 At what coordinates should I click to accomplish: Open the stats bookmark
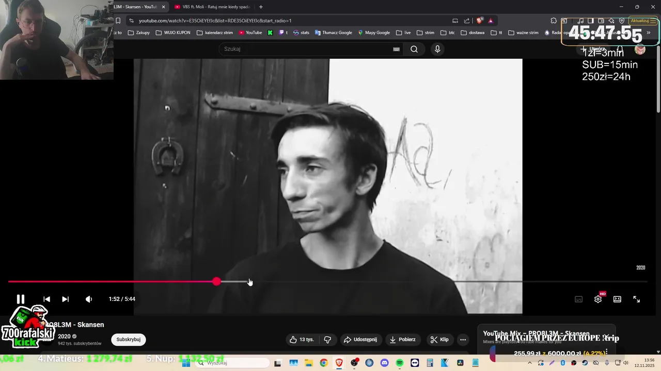301,32
